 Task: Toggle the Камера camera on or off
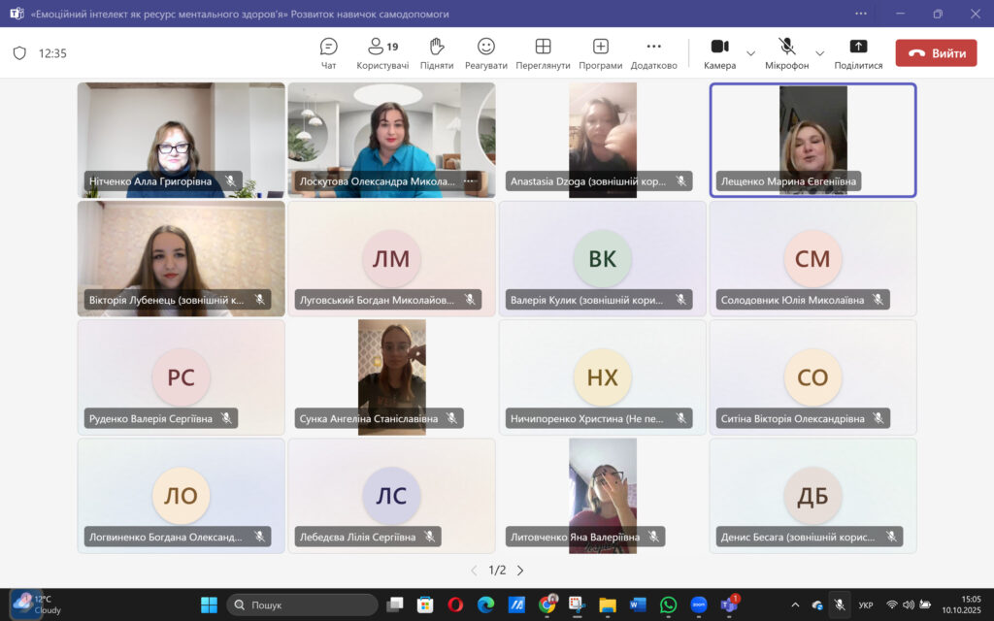tap(719, 52)
